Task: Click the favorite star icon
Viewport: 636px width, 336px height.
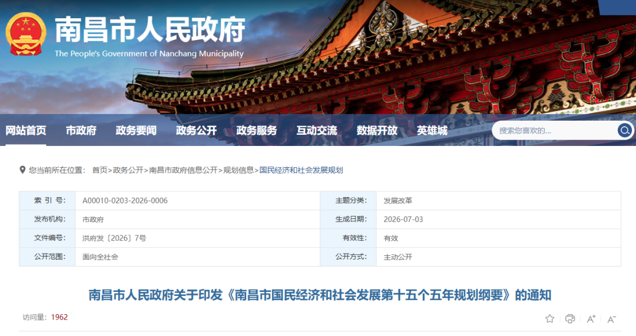Action: click(x=549, y=318)
